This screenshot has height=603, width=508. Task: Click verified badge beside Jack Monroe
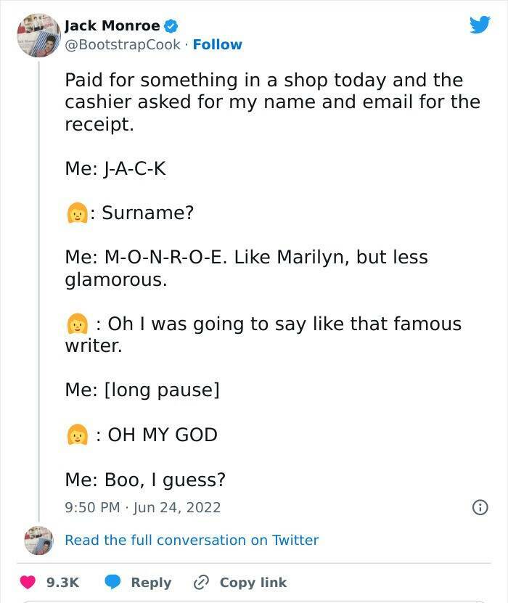[171, 27]
